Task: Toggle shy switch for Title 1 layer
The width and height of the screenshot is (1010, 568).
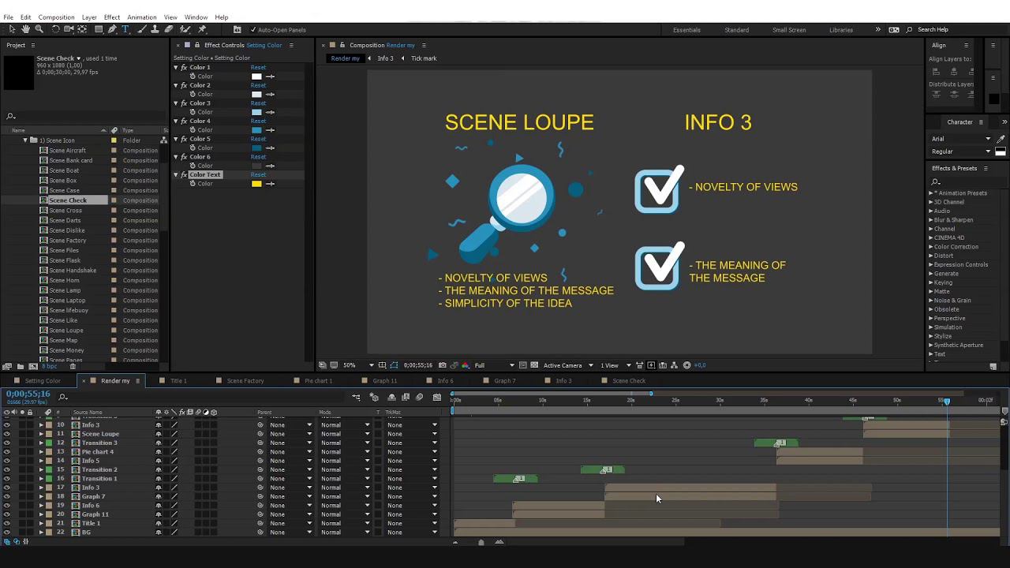Action: (x=159, y=523)
